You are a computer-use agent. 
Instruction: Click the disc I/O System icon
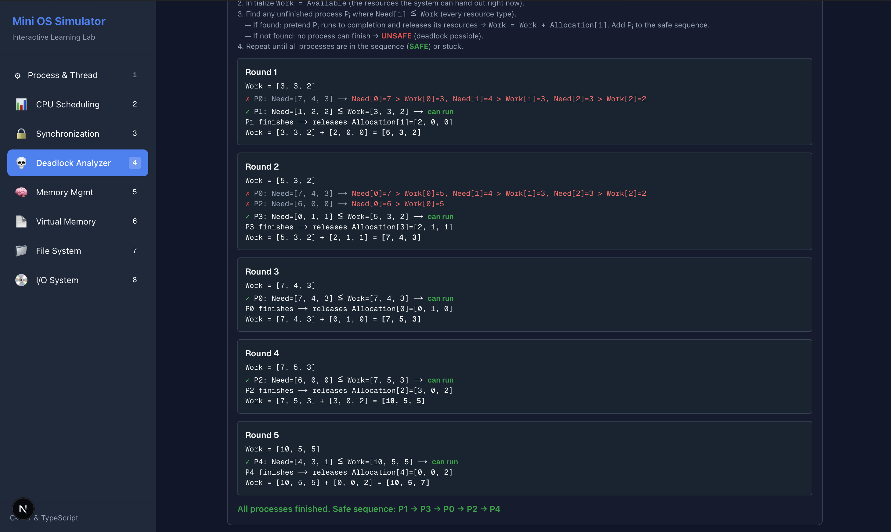21,280
